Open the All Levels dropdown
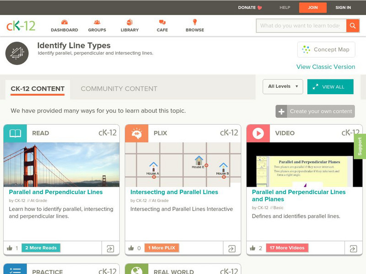 click(x=283, y=86)
